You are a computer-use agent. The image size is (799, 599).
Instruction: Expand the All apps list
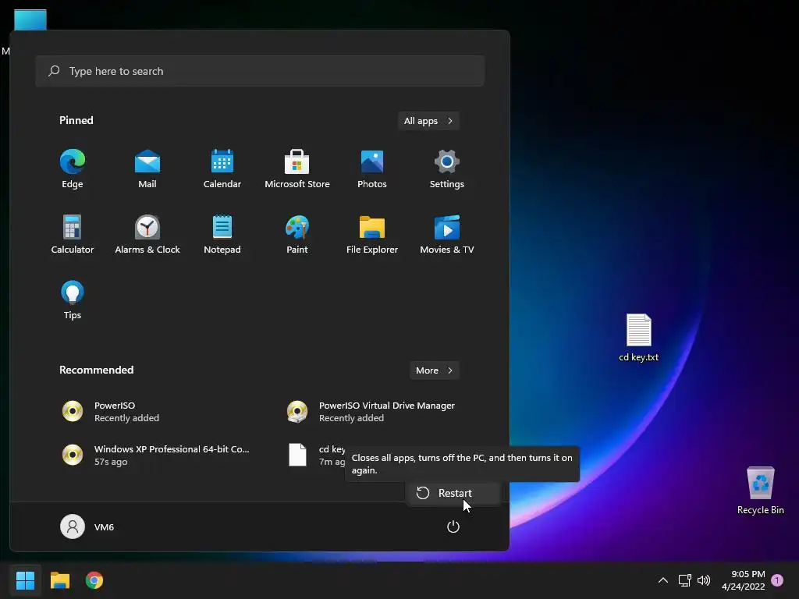pyautogui.click(x=428, y=121)
